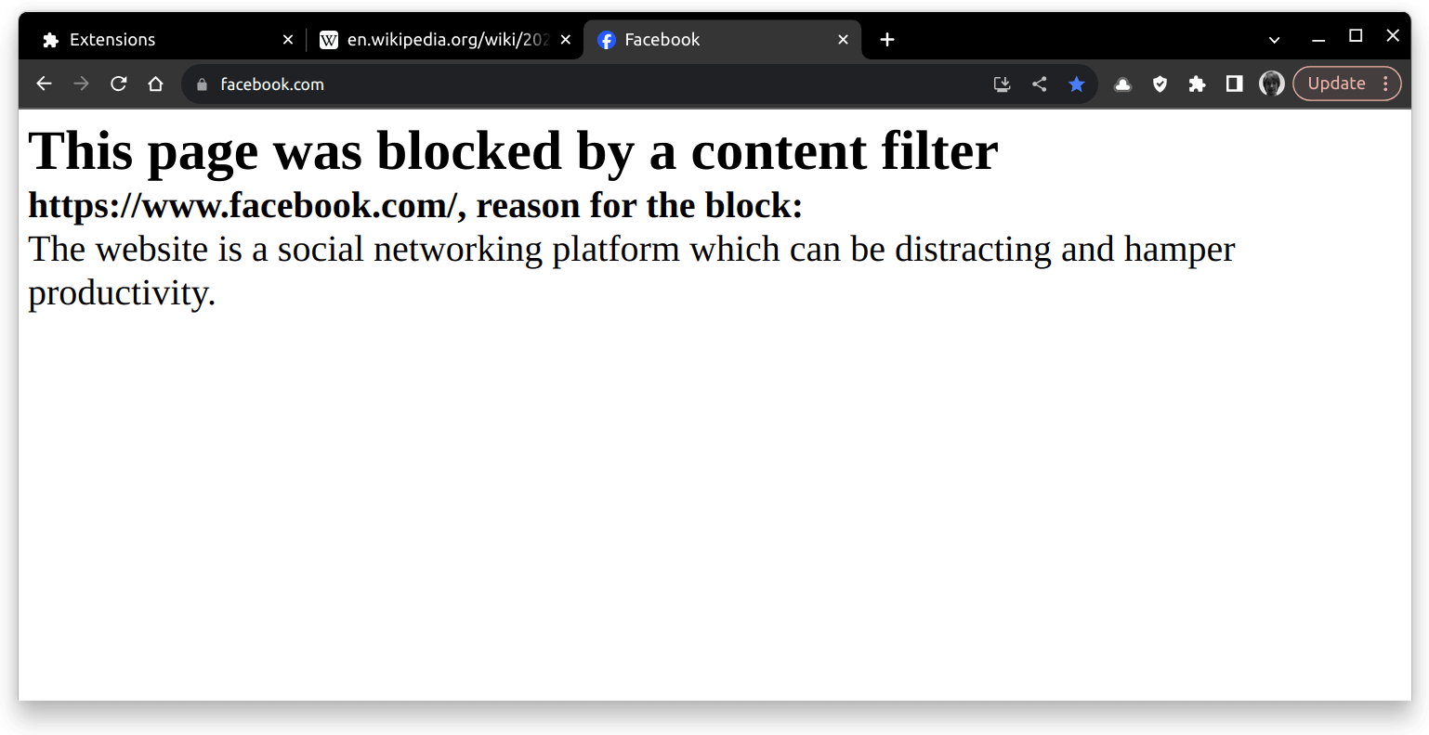The height and width of the screenshot is (735, 1429).
Task: Open the shield extension icon
Action: point(1160,84)
